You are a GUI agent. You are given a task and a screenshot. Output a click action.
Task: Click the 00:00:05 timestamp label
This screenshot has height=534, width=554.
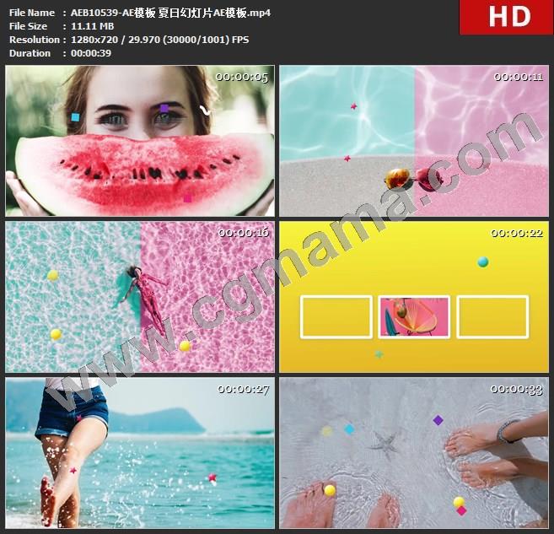click(241, 77)
